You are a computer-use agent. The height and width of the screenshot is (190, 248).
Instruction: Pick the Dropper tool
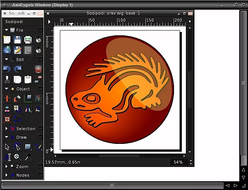click(28, 157)
